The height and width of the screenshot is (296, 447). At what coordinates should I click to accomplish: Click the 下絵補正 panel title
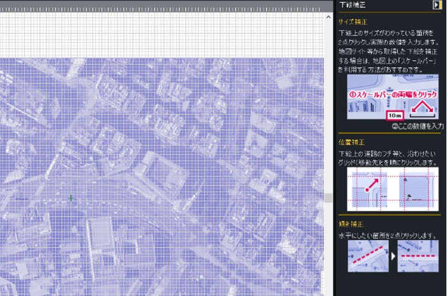(x=354, y=5)
